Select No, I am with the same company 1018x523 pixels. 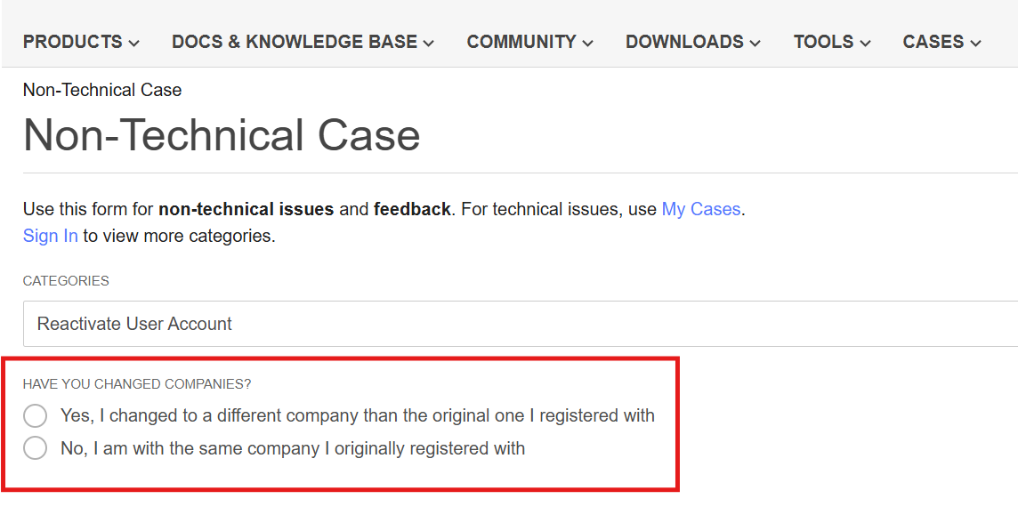pos(35,447)
